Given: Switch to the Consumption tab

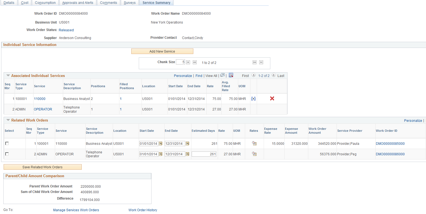Looking at the screenshot, I should [45, 2].
